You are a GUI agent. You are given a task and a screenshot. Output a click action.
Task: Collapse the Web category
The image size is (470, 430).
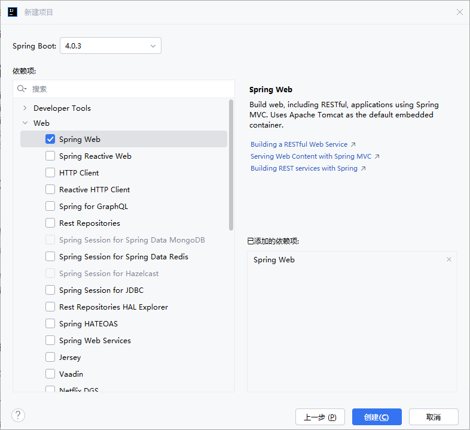pos(25,123)
